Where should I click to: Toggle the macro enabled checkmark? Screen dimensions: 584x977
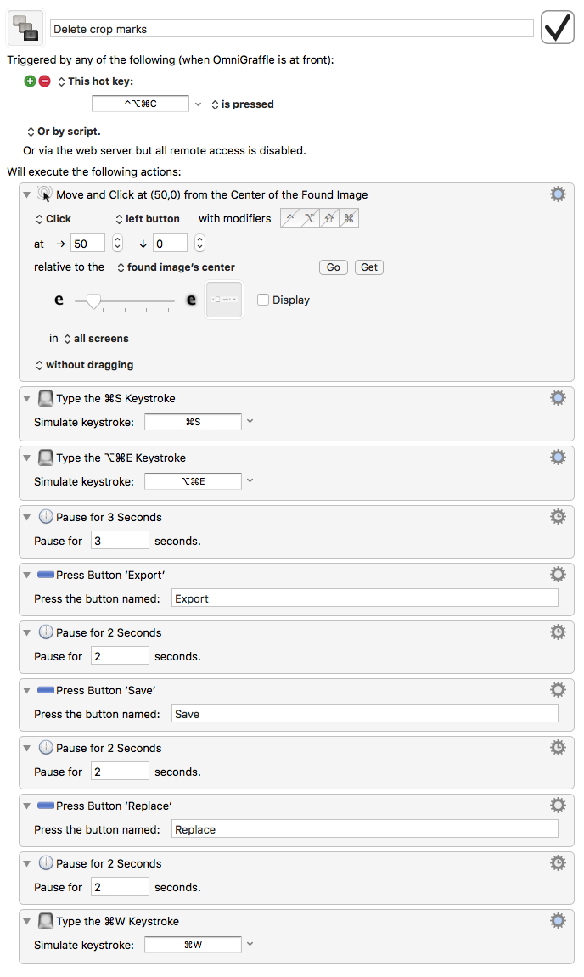click(x=559, y=28)
